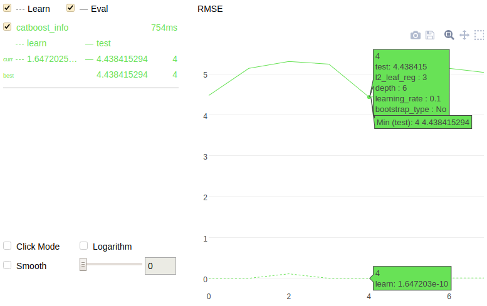Image resolution: width=487 pixels, height=306 pixels.
Task: Select the dashed box select tool
Action: point(479,35)
